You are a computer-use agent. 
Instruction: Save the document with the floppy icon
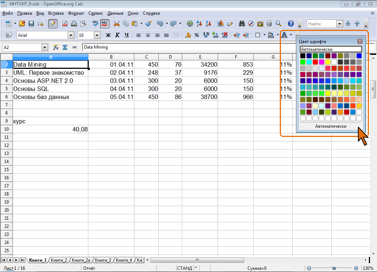(x=31, y=24)
